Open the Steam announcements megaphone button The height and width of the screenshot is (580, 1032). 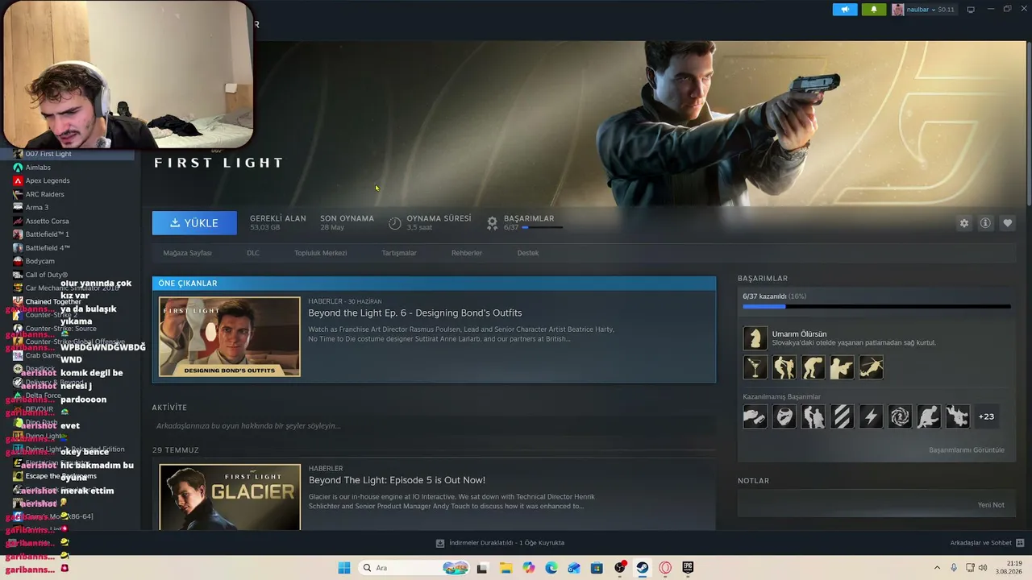[x=845, y=10]
